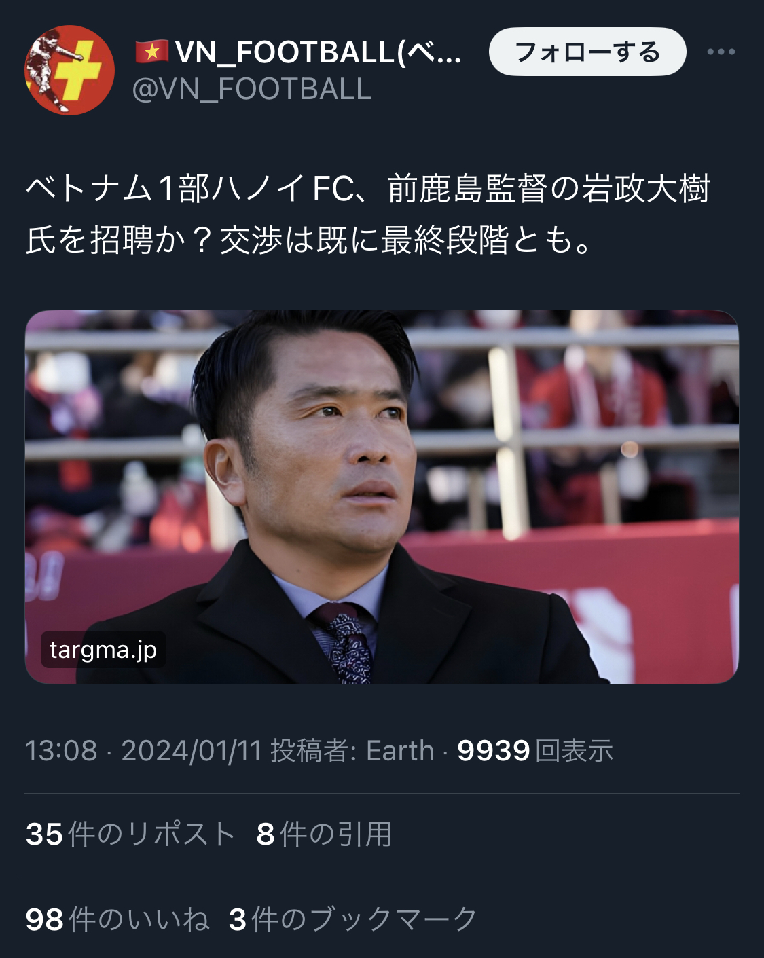Click the リポスト label text
The image size is (764, 958).
point(181,834)
